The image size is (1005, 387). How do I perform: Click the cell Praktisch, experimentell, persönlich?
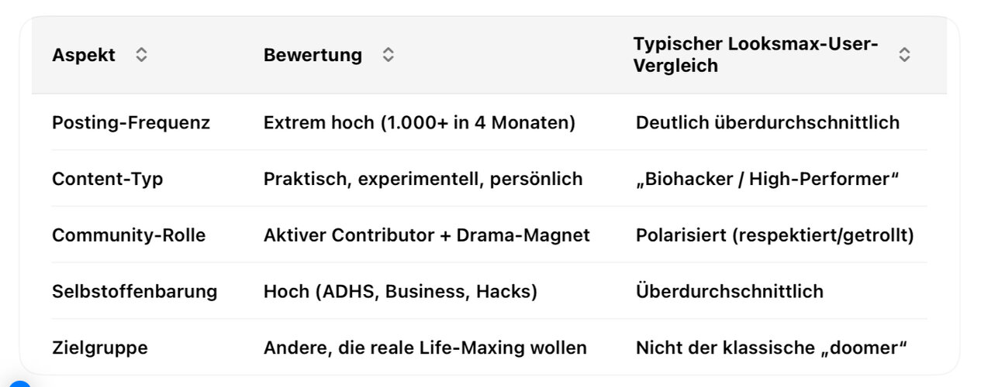423,179
